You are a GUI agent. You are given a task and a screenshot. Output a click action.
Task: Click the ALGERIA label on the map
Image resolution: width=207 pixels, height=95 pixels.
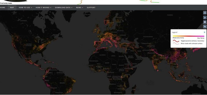click(x=102, y=55)
